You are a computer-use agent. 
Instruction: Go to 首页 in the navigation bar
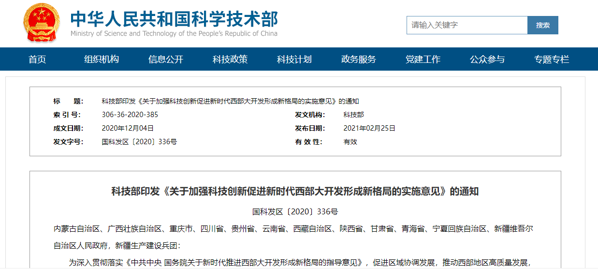37,60
